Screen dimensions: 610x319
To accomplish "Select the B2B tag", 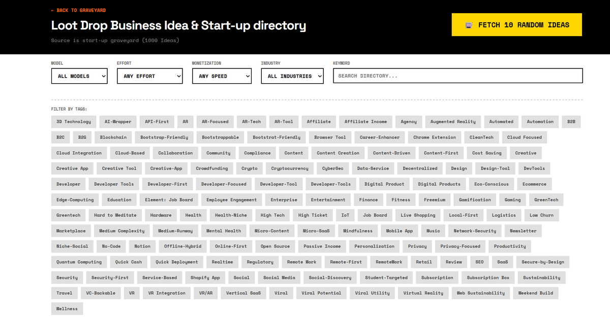I will [x=571, y=122].
